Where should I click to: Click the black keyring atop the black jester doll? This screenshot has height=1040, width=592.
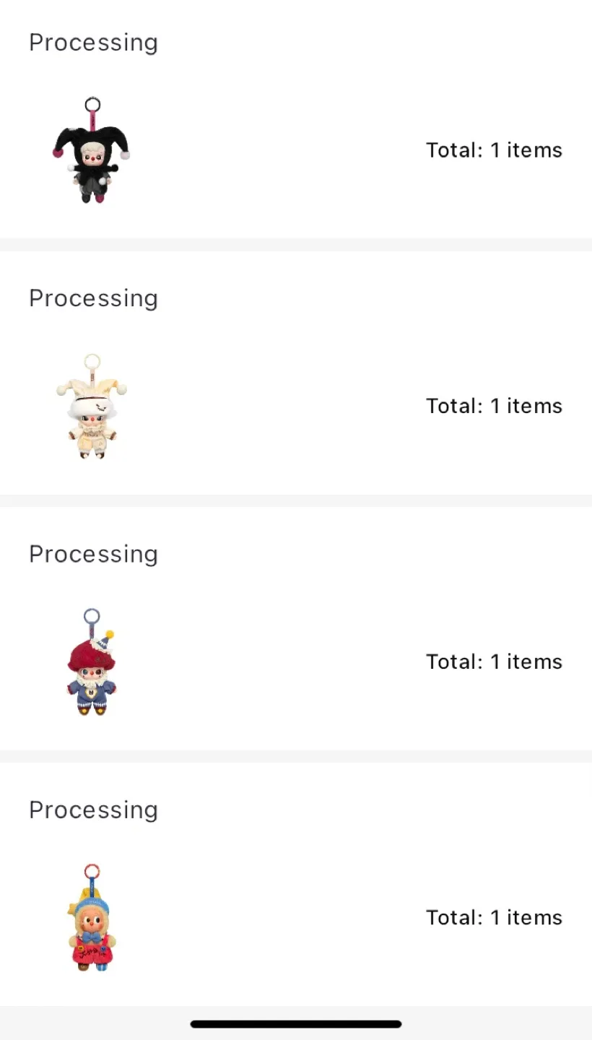tap(92, 105)
